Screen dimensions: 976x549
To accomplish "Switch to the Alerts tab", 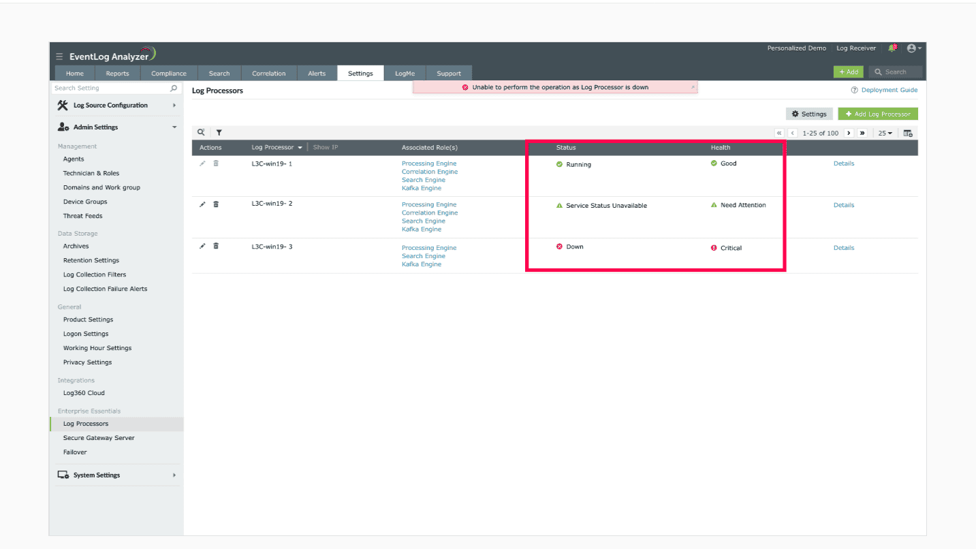I will tap(317, 74).
